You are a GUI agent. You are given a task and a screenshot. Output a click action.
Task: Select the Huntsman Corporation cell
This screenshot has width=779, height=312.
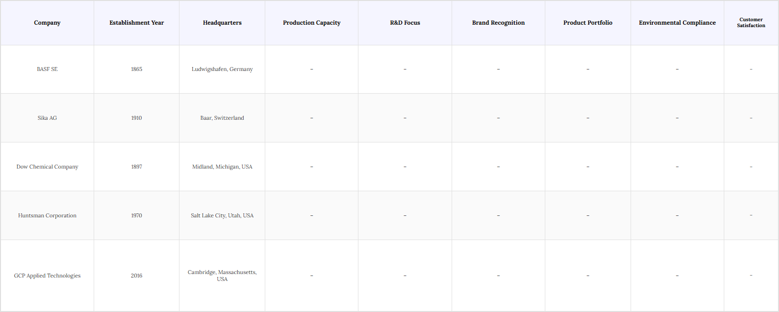pos(47,216)
